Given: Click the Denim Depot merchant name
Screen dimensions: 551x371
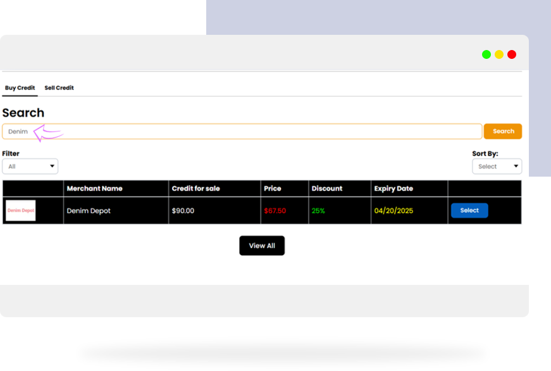Looking at the screenshot, I should tap(89, 211).
